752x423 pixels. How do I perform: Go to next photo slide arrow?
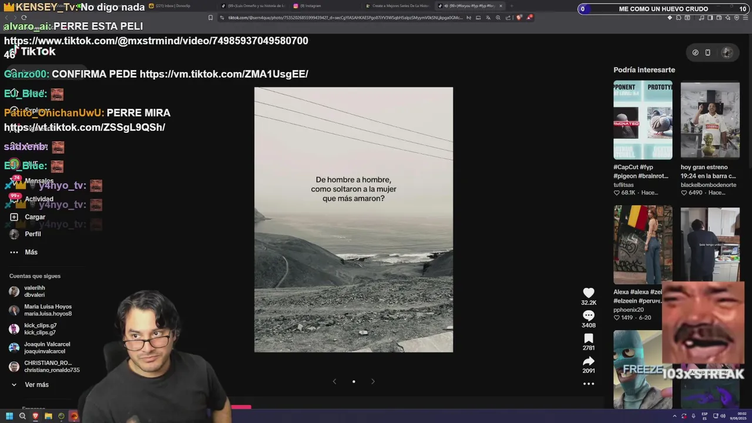pos(372,381)
